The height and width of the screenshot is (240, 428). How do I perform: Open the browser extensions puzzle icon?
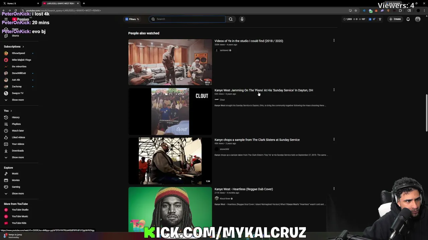click(x=400, y=10)
